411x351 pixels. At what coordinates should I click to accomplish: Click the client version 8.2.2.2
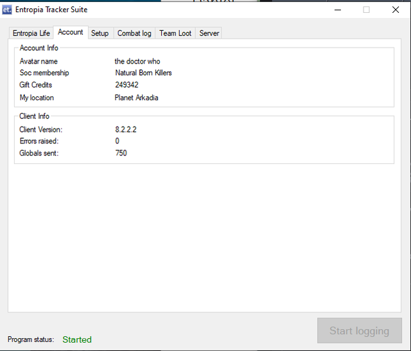tap(126, 129)
